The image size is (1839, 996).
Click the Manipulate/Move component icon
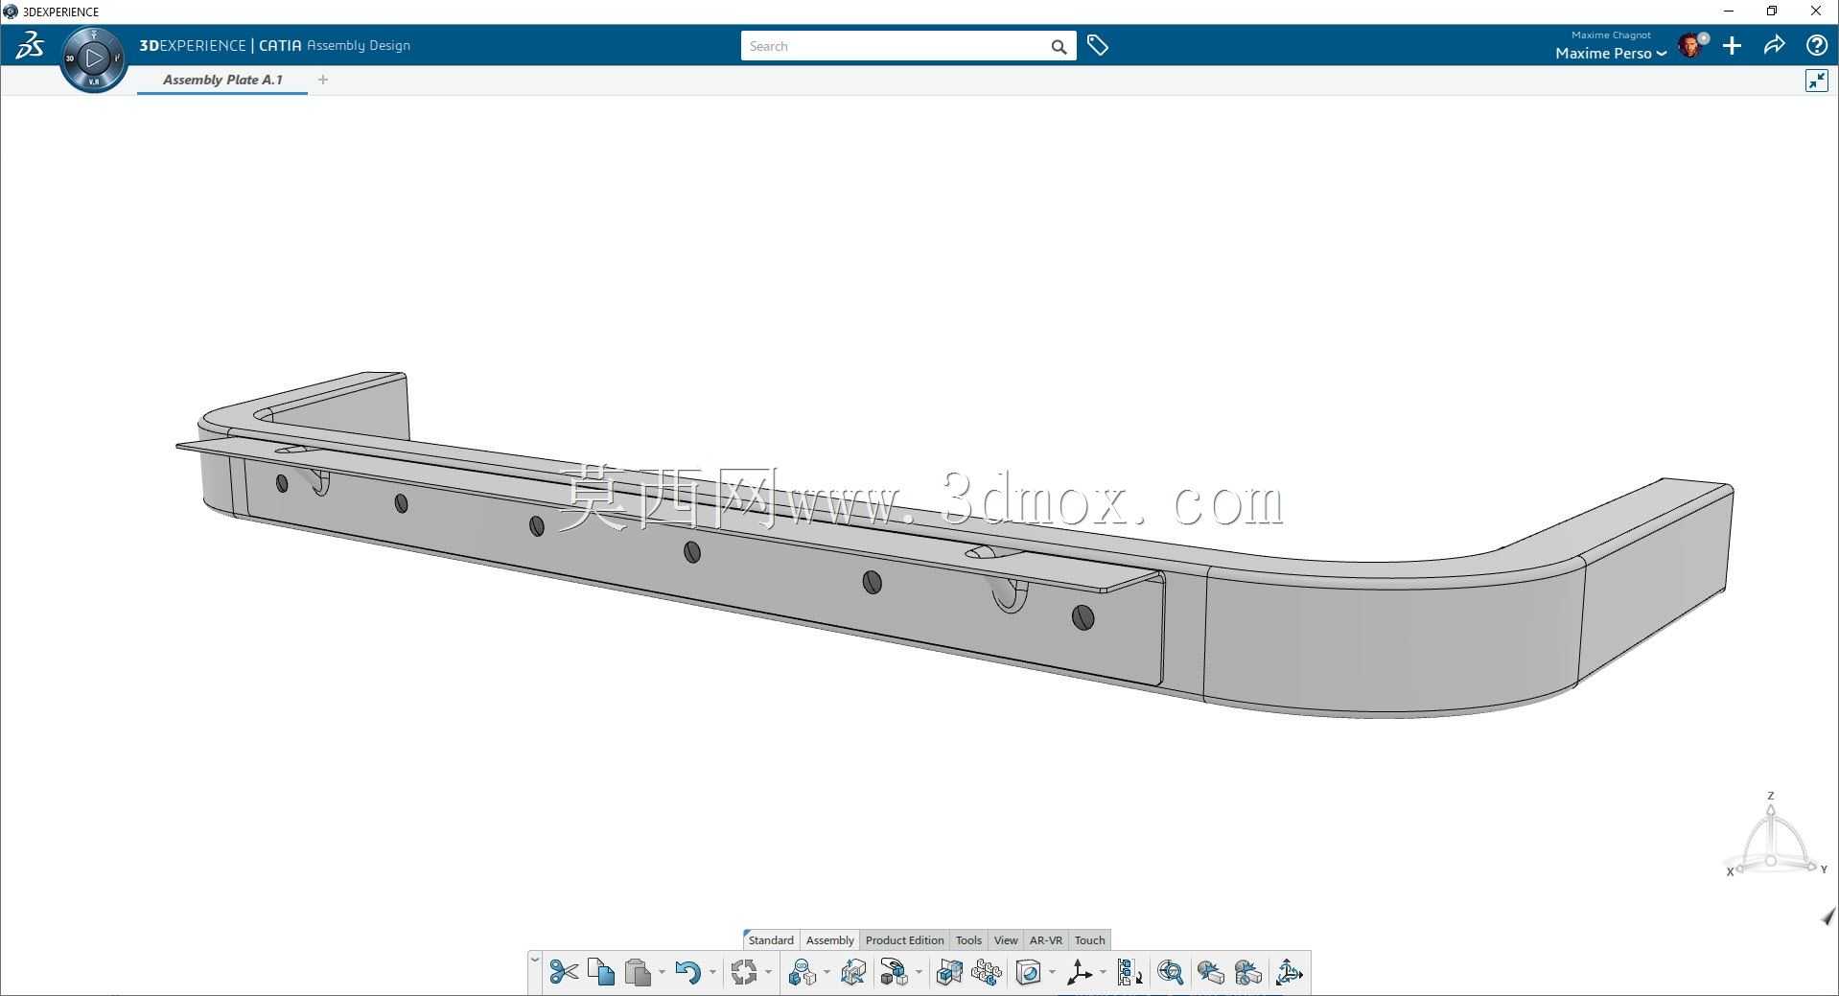pos(852,972)
